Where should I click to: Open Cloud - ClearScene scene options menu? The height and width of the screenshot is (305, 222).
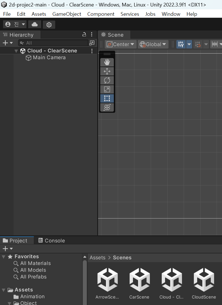tap(92, 51)
